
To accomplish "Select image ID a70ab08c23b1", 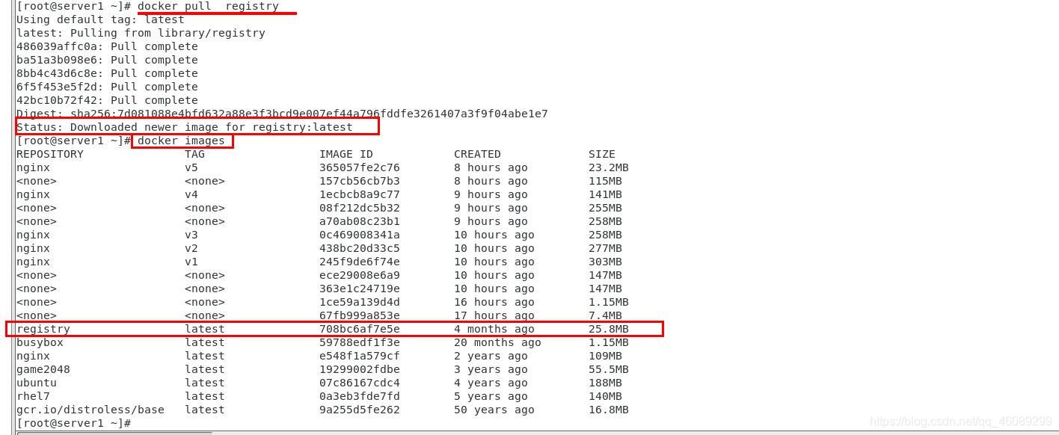I will 360,221.
